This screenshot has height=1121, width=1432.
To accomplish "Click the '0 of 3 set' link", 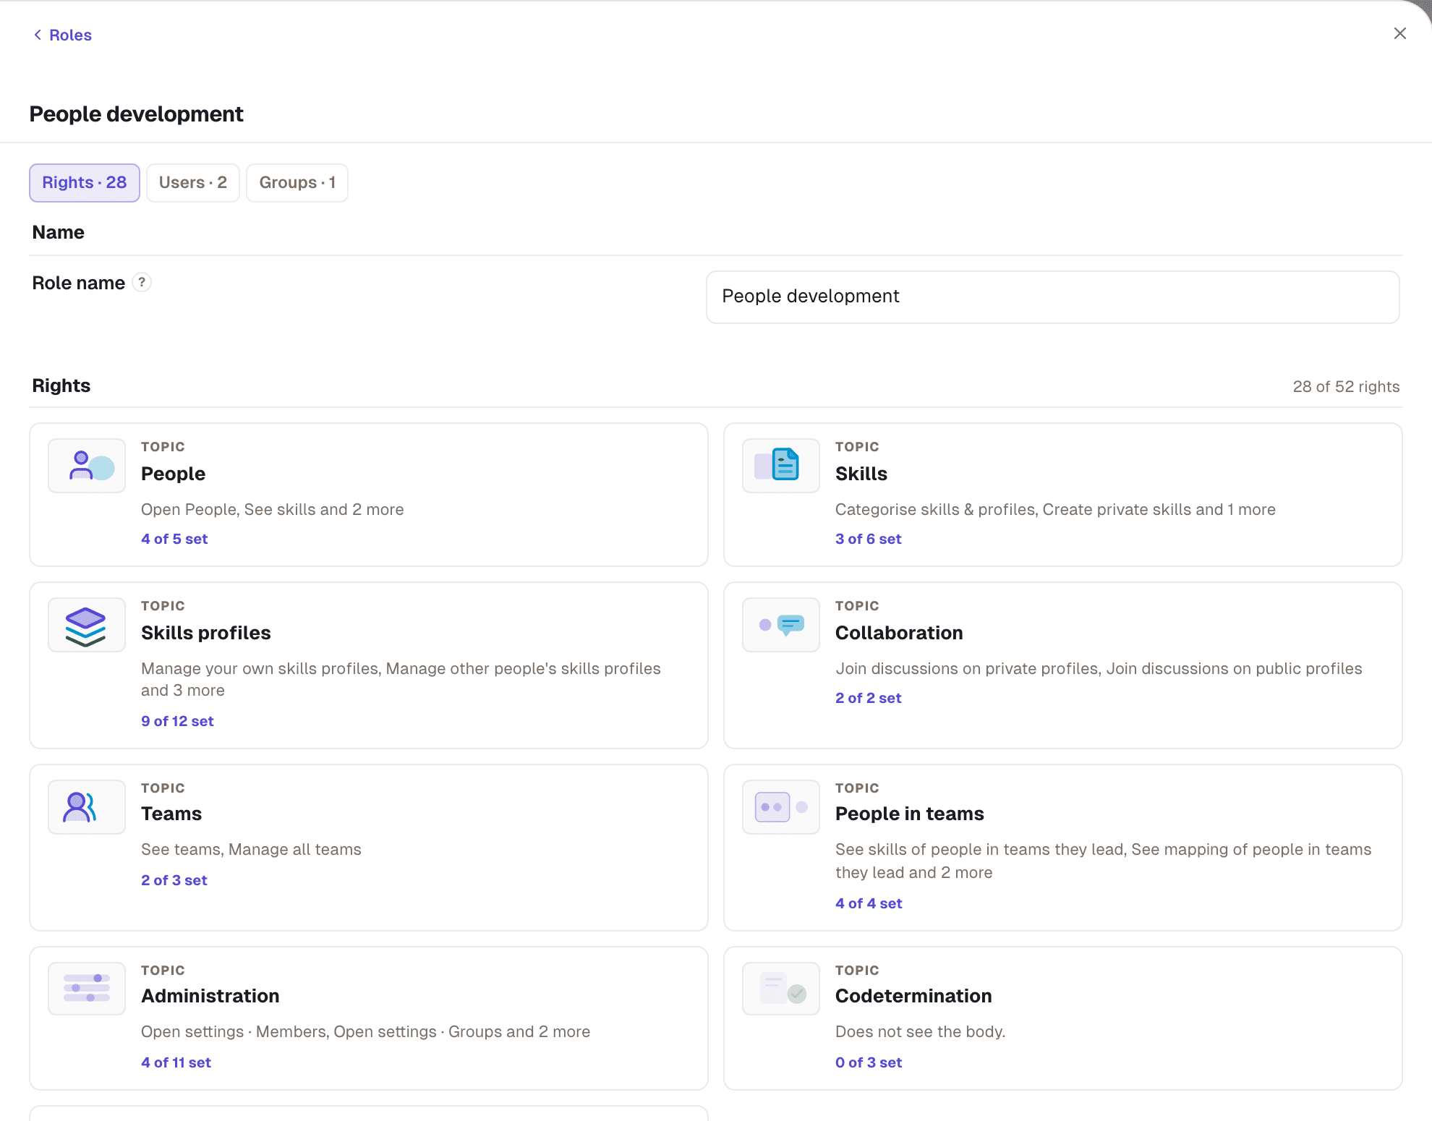I will click(869, 1062).
